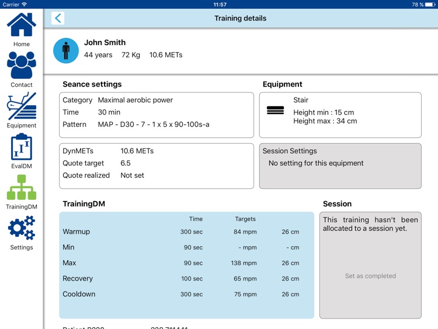438x329 pixels.
Task: Click the Training details title
Action: 240,18
